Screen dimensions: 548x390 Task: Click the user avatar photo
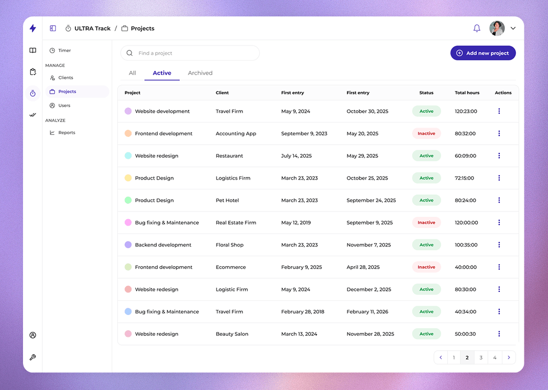[x=497, y=28]
